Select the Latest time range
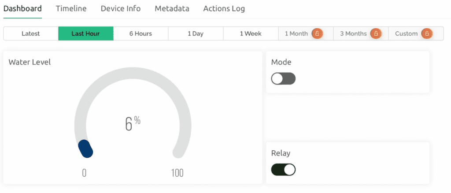The width and height of the screenshot is (451, 193). pos(31,33)
